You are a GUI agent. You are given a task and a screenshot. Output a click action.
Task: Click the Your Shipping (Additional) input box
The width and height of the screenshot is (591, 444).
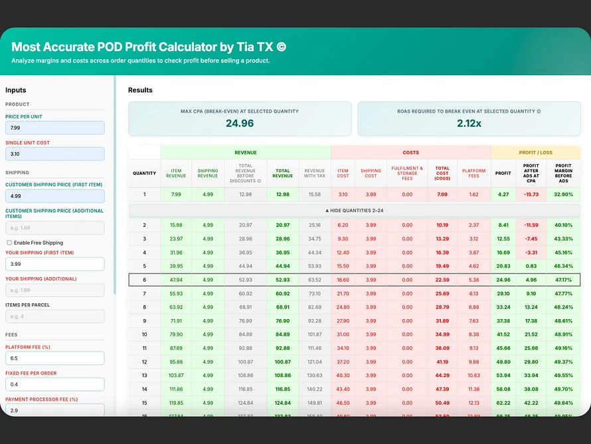pyautogui.click(x=54, y=290)
